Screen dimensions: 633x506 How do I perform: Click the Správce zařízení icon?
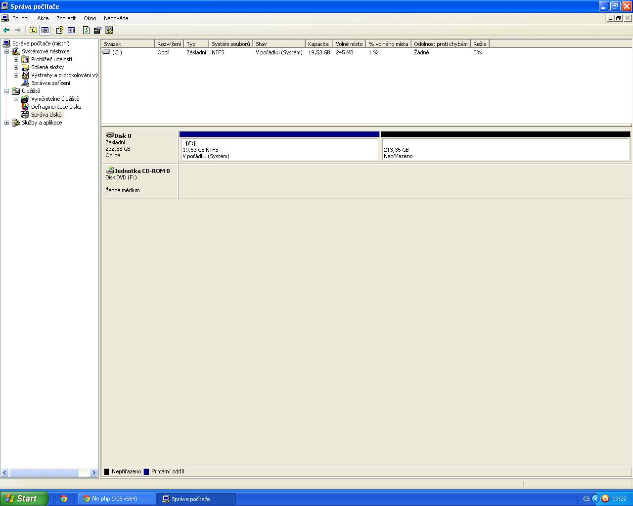(25, 83)
